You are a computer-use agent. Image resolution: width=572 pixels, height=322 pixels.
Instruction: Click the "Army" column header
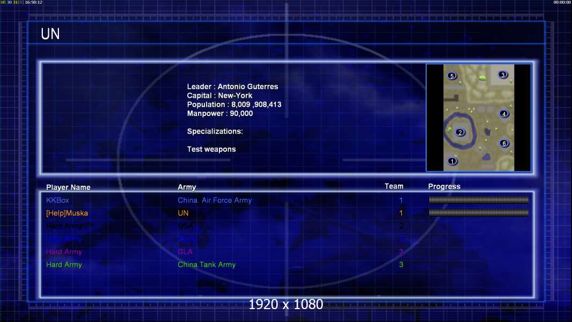click(187, 187)
